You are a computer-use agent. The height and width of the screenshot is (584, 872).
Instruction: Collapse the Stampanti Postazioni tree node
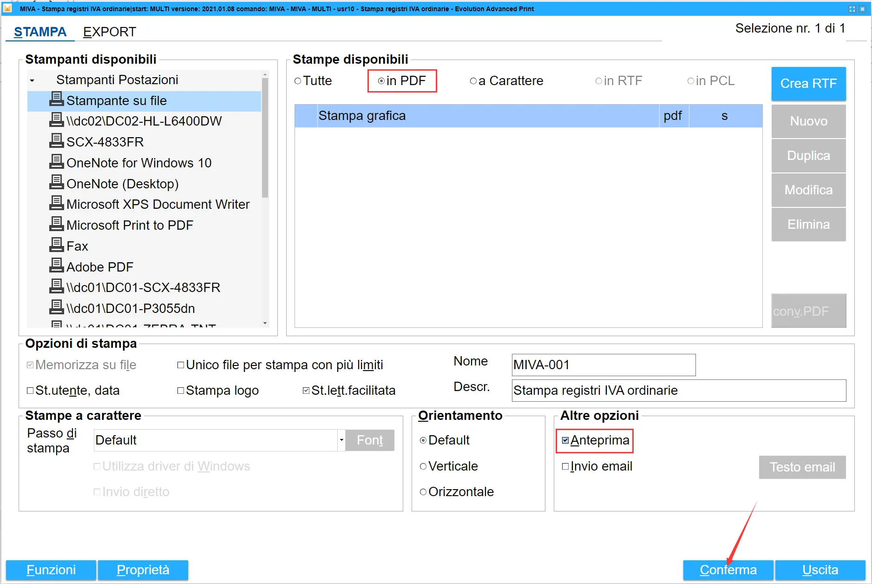tap(32, 80)
